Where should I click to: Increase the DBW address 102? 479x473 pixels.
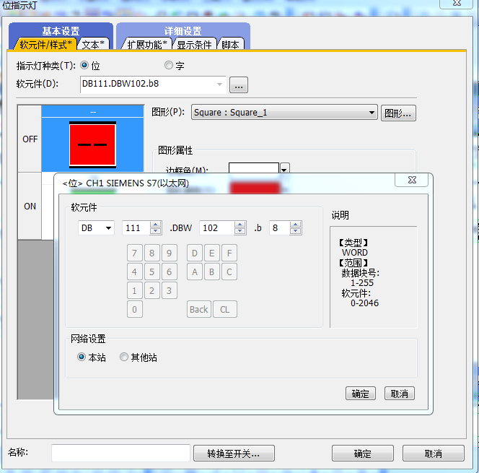pos(239,225)
